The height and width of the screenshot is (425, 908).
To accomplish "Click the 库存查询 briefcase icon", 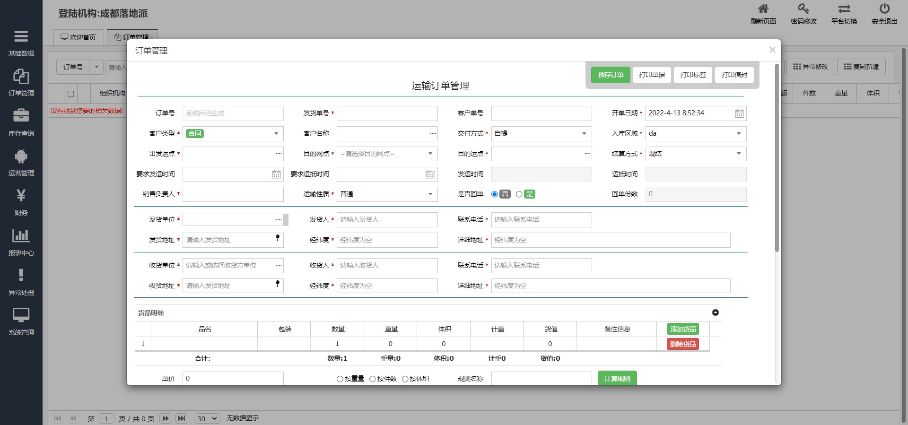I will pos(21,116).
